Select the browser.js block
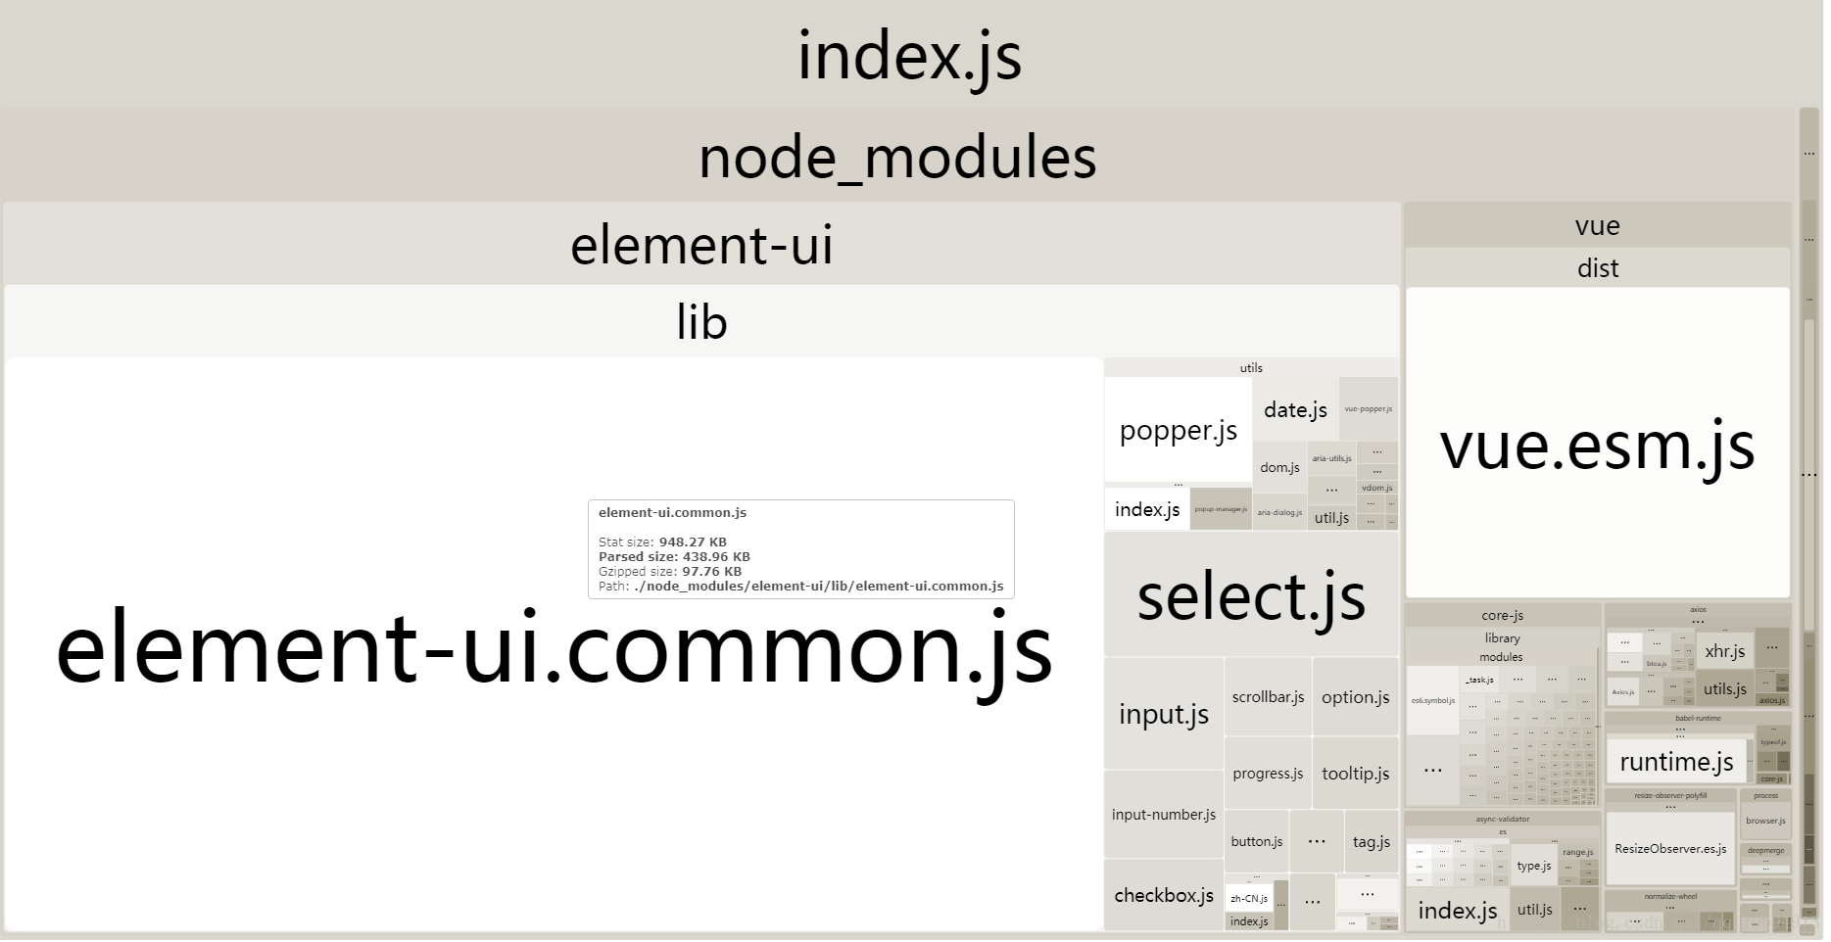The image size is (1831, 942). 1765,821
